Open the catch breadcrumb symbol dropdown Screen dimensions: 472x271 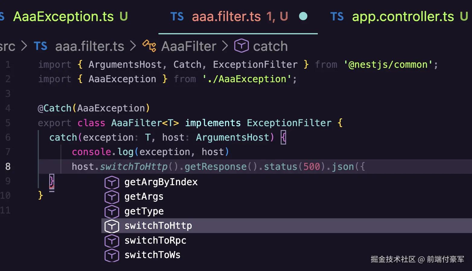pos(270,46)
